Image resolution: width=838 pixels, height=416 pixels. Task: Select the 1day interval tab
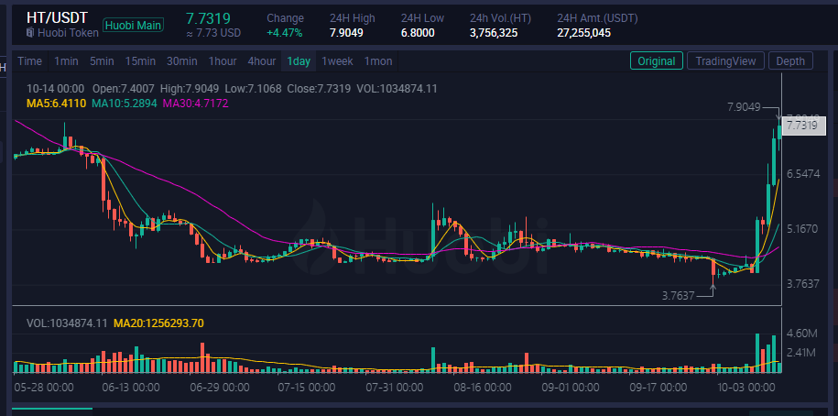click(x=299, y=61)
